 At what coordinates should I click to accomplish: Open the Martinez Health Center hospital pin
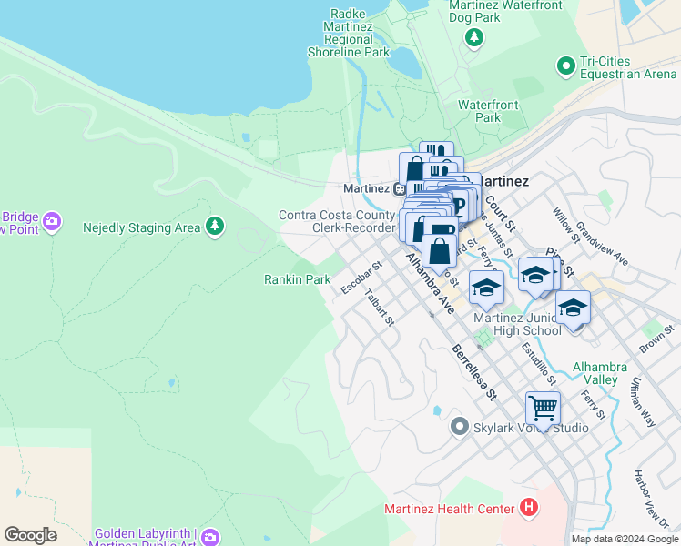[x=529, y=508]
